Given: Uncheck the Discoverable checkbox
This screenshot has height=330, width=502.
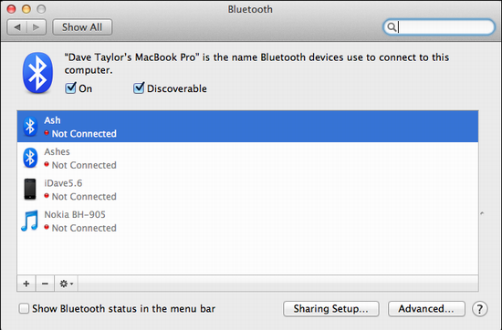Looking at the screenshot, I should pyautogui.click(x=139, y=88).
